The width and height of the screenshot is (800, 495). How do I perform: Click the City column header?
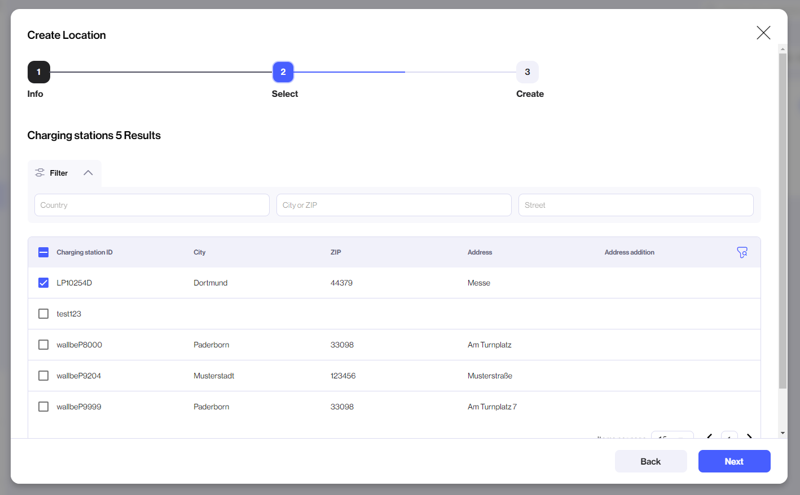click(x=199, y=252)
